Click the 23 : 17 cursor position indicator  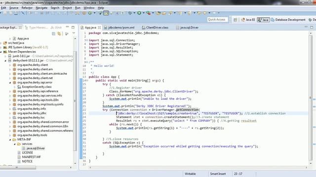(x=238, y=174)
